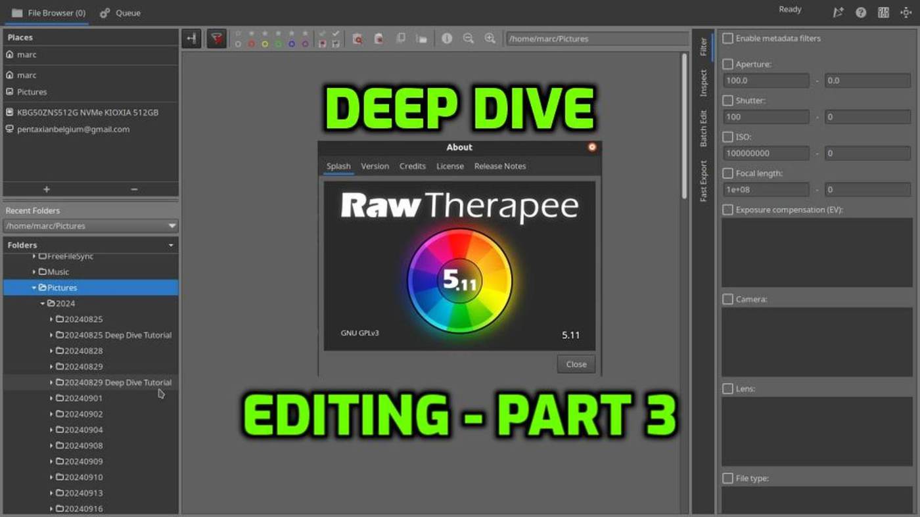Show only original images icon
This screenshot has width=920, height=517.
coord(401,38)
